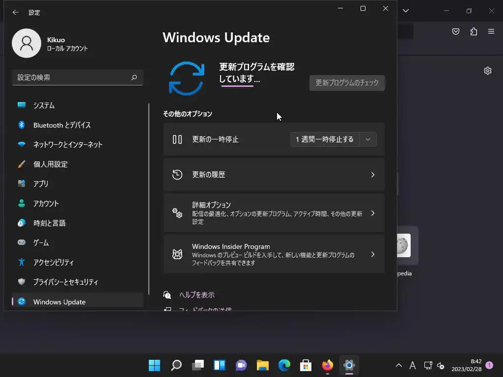Open File Explorer from the taskbar
Screen dimensions: 503x377
tap(263, 365)
